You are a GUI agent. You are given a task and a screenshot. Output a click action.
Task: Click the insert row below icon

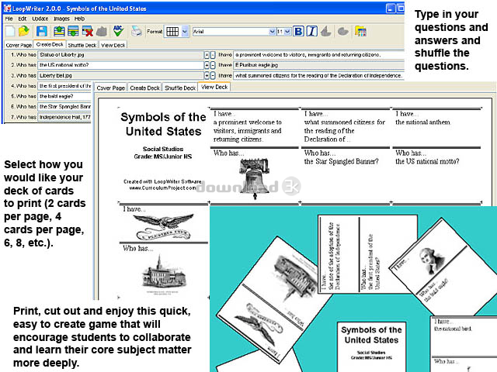(x=73, y=31)
